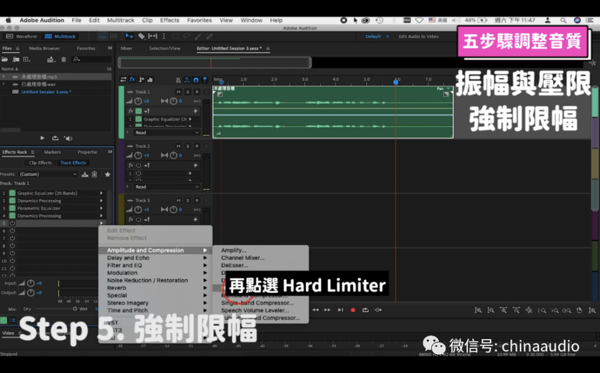The image size is (600, 373).
Task: Switch to the Mixer tab
Action: (x=126, y=48)
